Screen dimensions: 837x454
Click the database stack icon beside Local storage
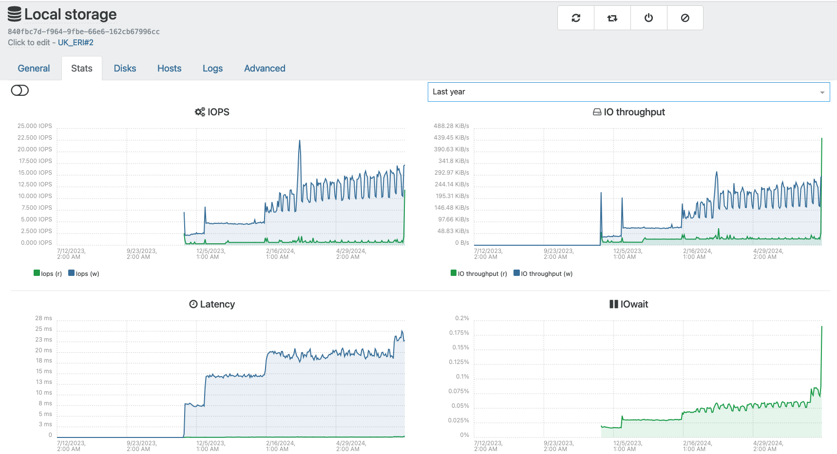[15, 14]
